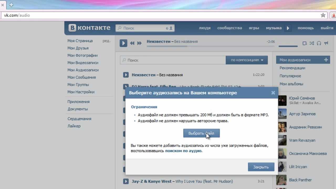The image size is (336, 189).
Task: Open a new browser tab
Action: 11,5
